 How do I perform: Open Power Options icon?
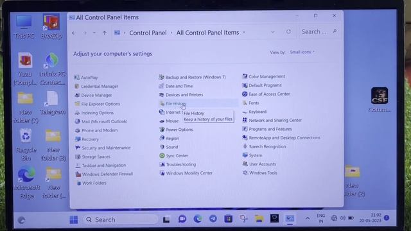(162, 130)
